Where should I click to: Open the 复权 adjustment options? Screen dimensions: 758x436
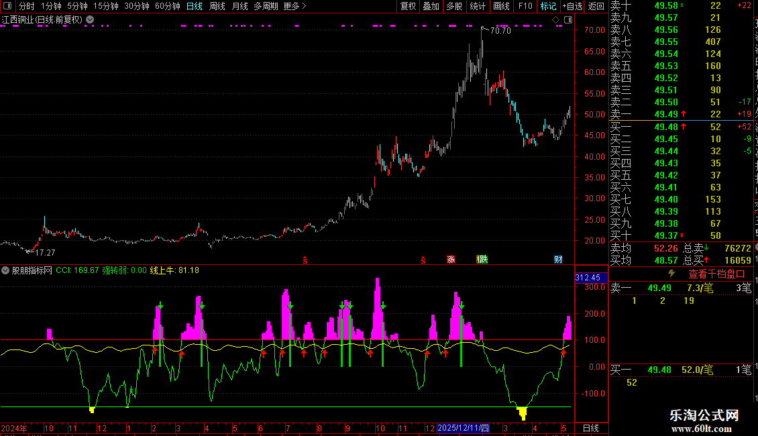click(x=408, y=6)
